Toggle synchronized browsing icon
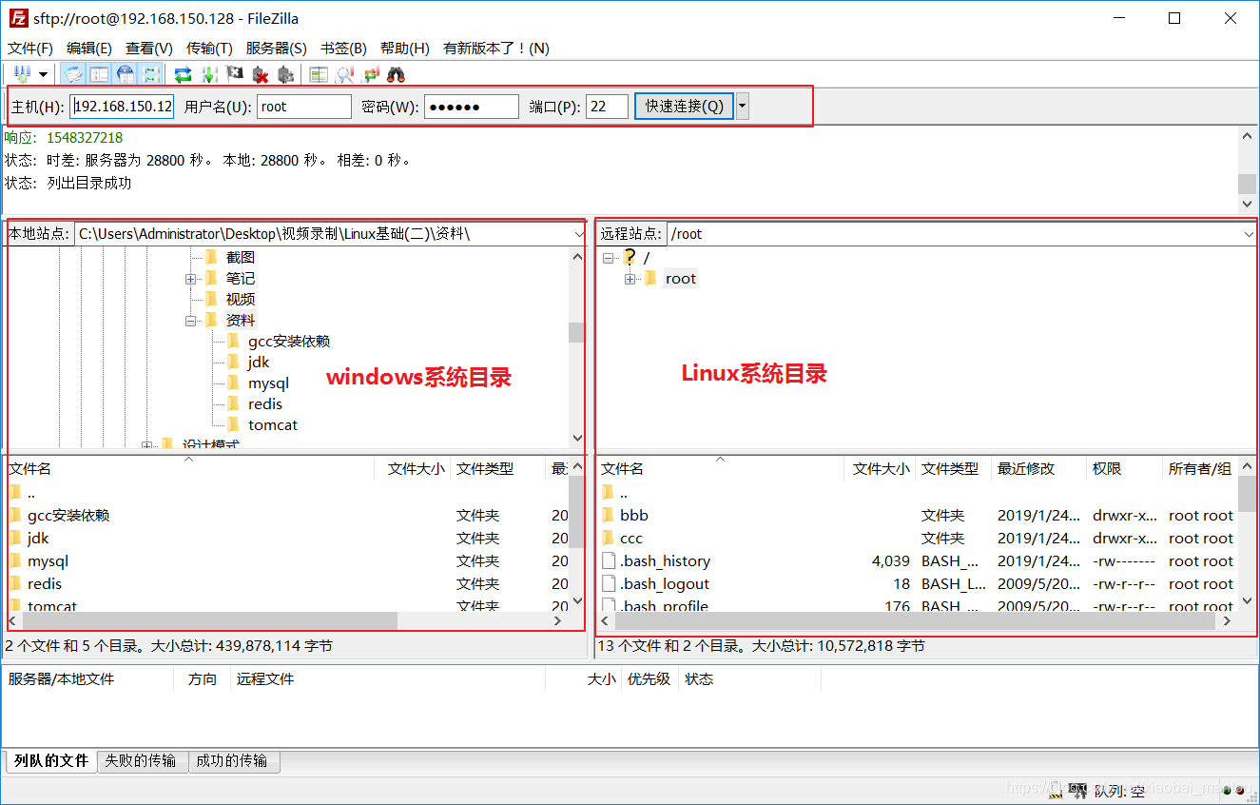This screenshot has height=805, width=1260. [371, 74]
